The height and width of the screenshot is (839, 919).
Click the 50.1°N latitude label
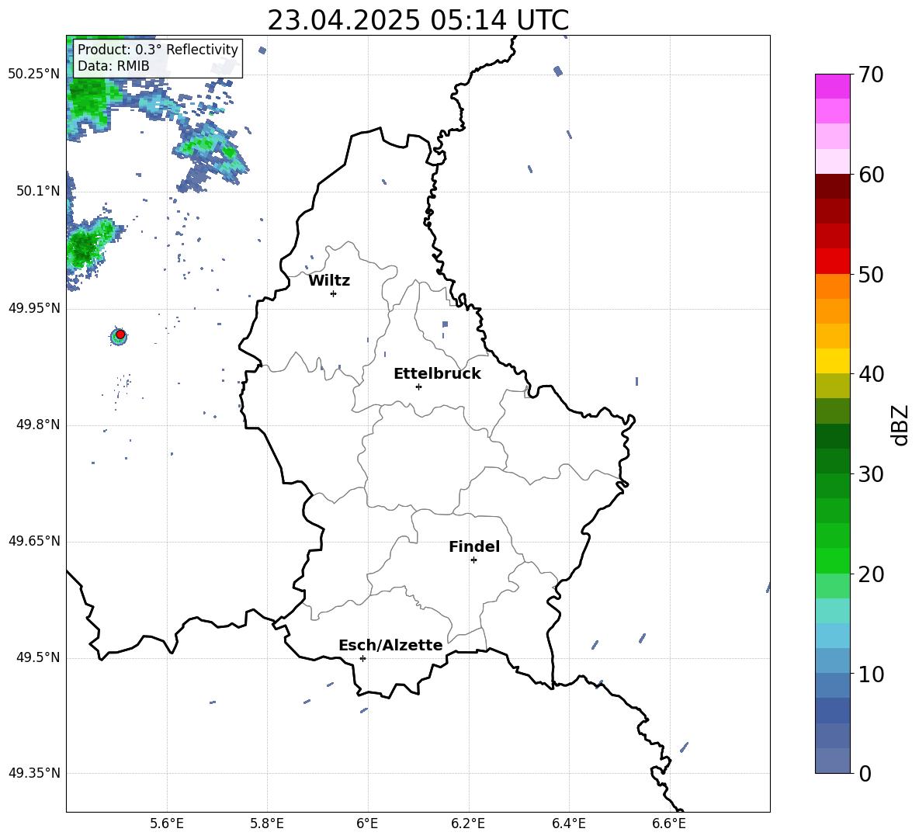tap(38, 192)
